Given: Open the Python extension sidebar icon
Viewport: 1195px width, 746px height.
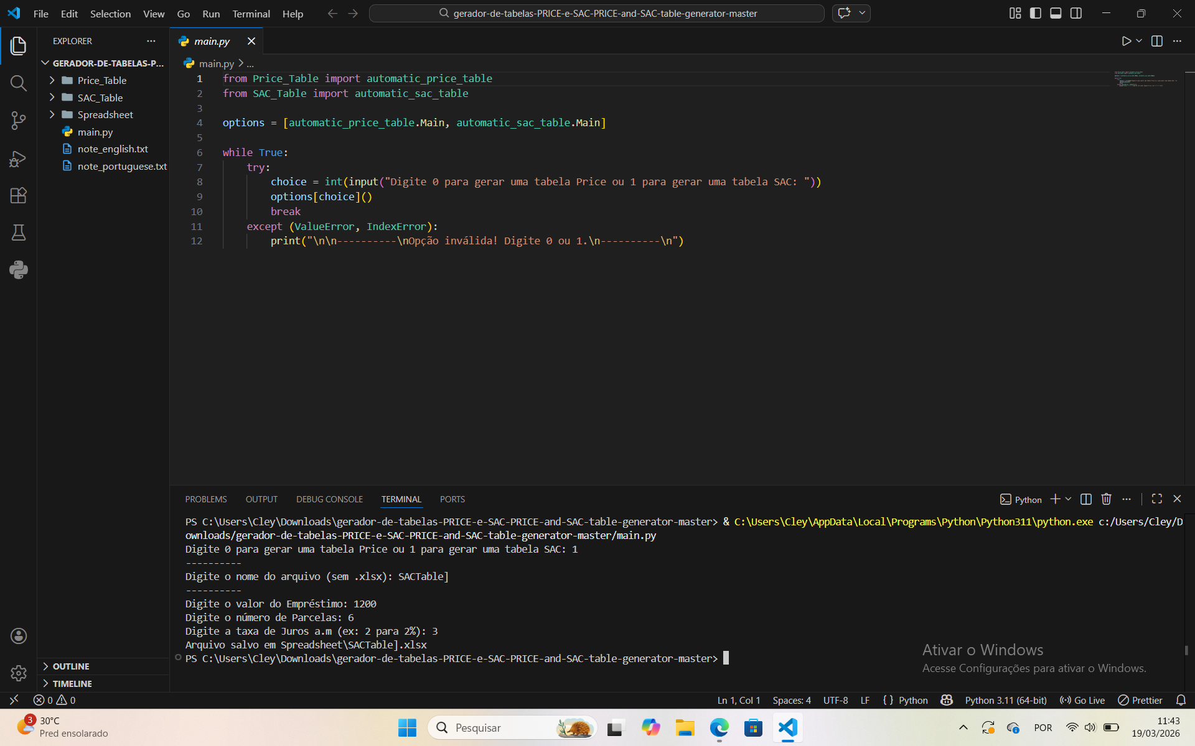Looking at the screenshot, I should 19,269.
